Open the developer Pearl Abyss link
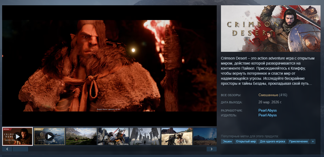 (x=267, y=110)
